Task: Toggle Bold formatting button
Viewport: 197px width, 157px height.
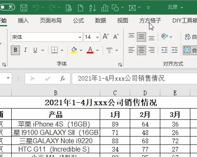Action: 15,50
